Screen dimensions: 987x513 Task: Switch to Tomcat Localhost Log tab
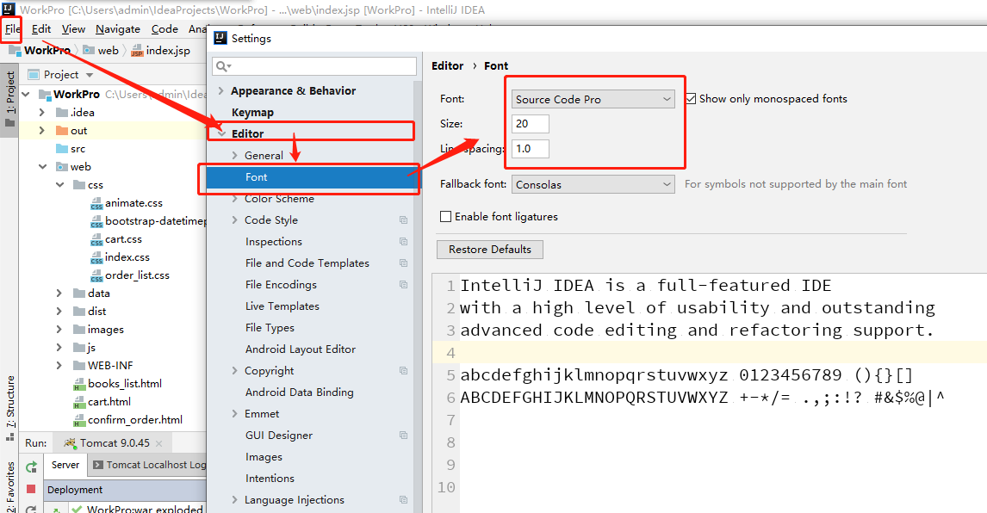[149, 465]
